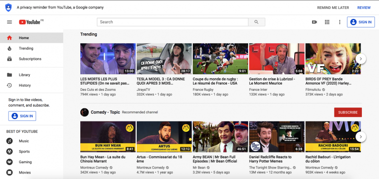Click the Subscriptions icon in sidebar

(9, 59)
